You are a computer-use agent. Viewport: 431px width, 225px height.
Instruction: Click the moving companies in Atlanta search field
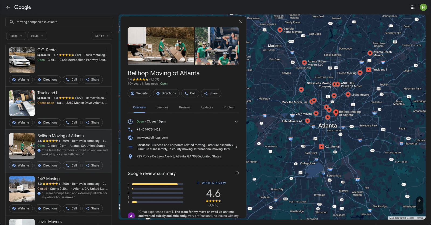[x=59, y=22]
